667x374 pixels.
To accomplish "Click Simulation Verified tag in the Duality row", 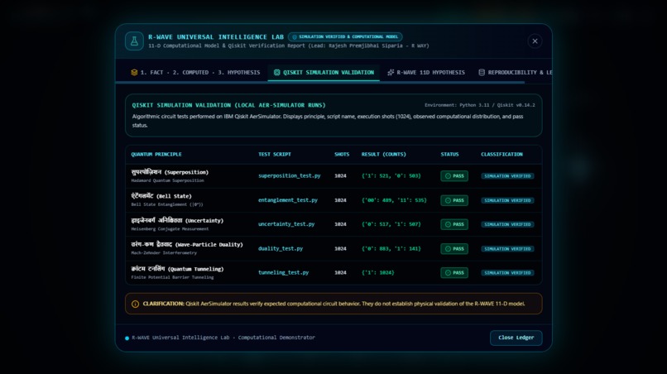I will (x=507, y=249).
